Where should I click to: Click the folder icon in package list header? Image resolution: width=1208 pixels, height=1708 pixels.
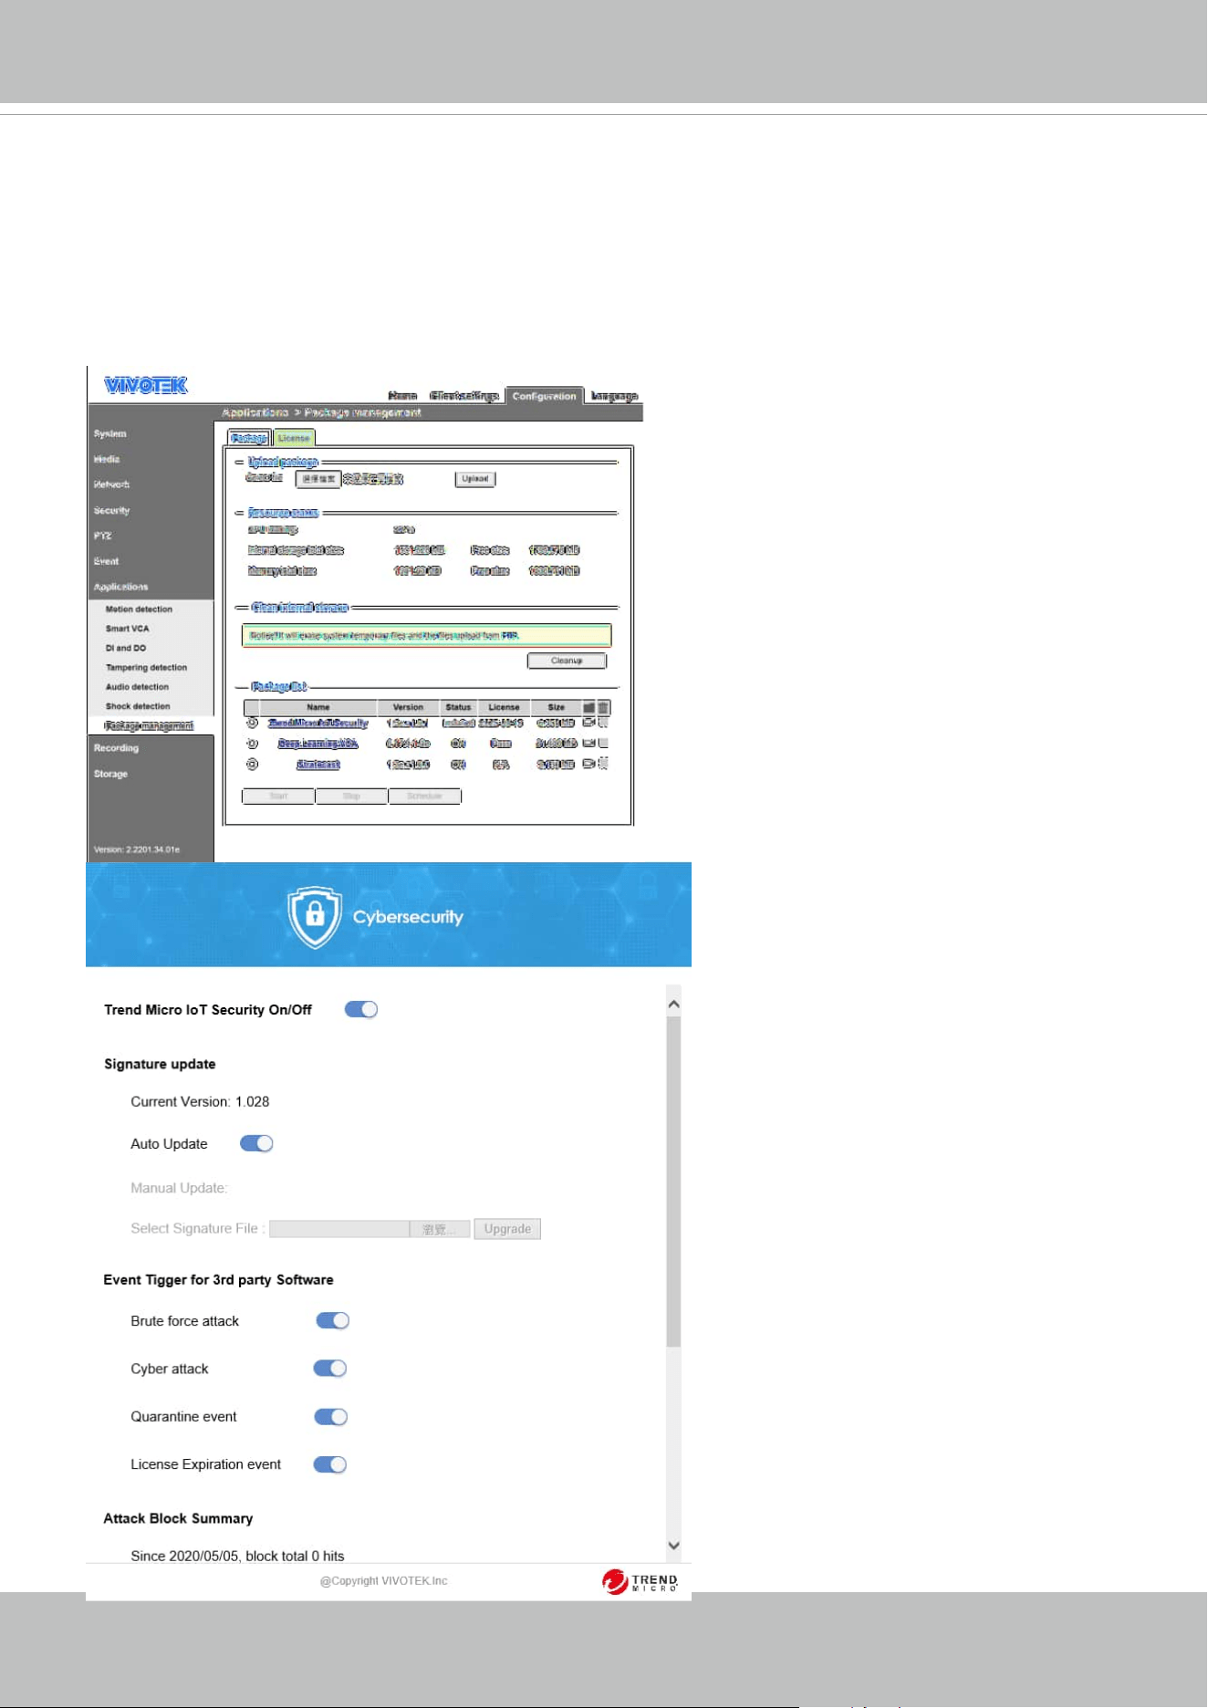[588, 707]
